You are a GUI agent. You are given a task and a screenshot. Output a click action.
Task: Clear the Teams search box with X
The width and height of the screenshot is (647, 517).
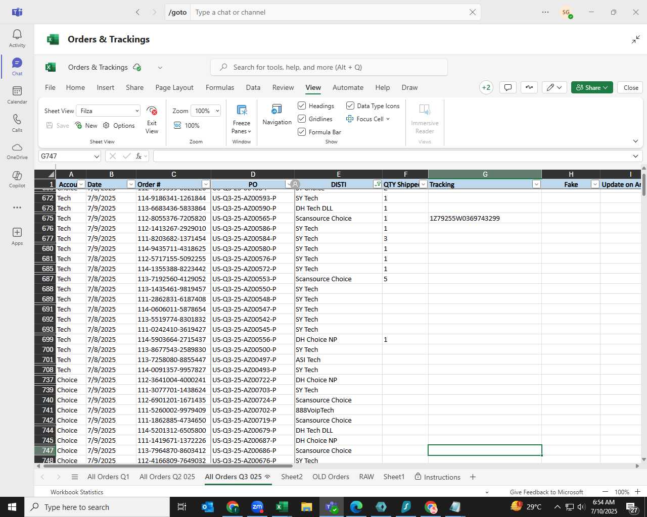pyautogui.click(x=472, y=12)
